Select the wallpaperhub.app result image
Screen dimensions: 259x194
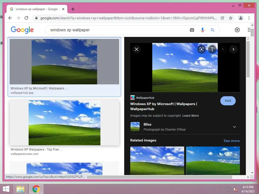point(64,62)
